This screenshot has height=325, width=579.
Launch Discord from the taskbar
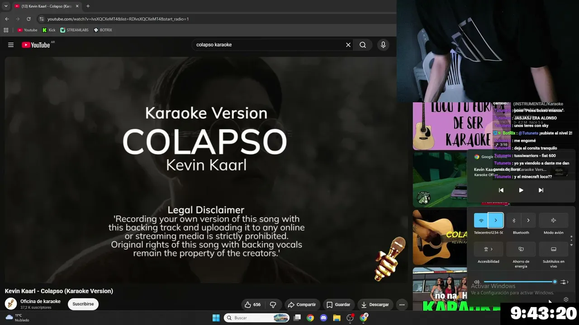[x=323, y=318]
